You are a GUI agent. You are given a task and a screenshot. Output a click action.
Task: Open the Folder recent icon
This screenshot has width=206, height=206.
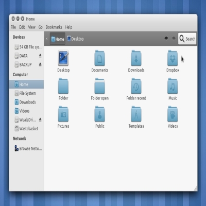click(x=136, y=86)
